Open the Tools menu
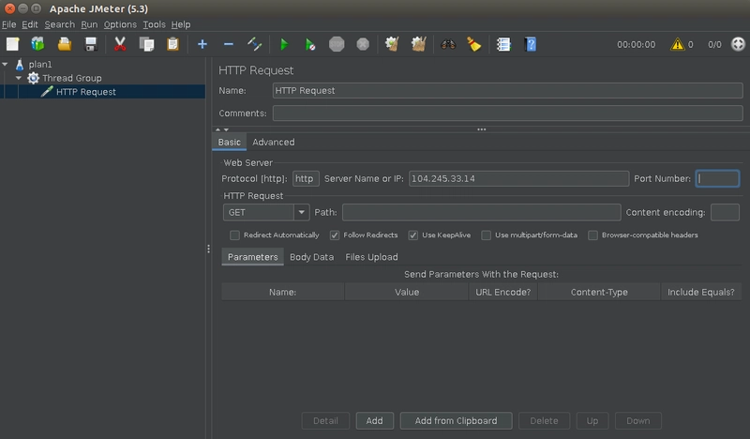The width and height of the screenshot is (750, 439). coord(154,24)
